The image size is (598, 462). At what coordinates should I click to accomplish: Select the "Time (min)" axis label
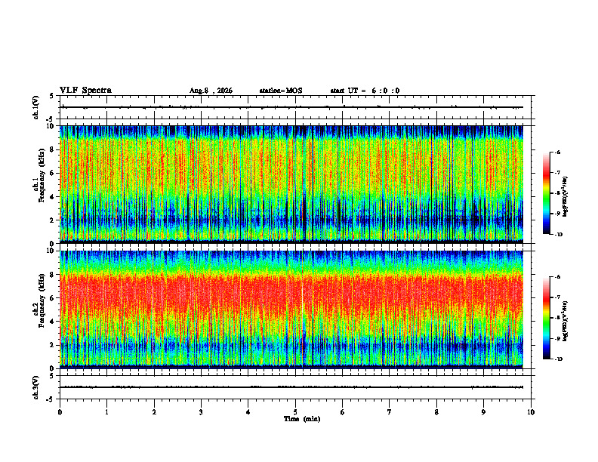click(x=302, y=419)
